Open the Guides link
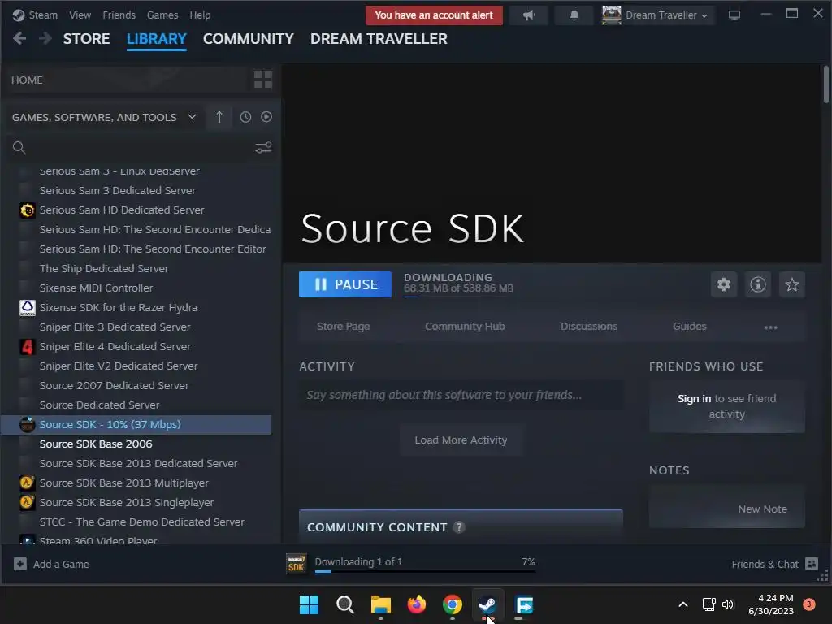Image resolution: width=832 pixels, height=624 pixels. 689,327
